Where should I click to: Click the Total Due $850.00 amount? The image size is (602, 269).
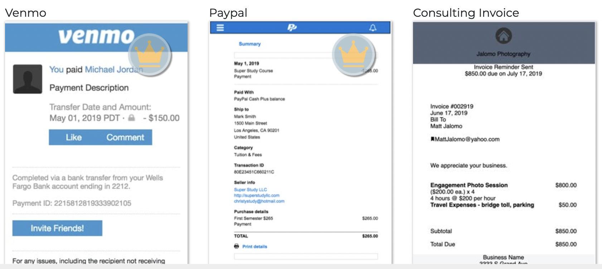click(x=566, y=244)
